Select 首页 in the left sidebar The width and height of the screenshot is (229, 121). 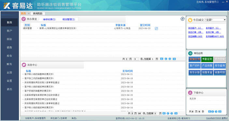pyautogui.click(x=9, y=22)
